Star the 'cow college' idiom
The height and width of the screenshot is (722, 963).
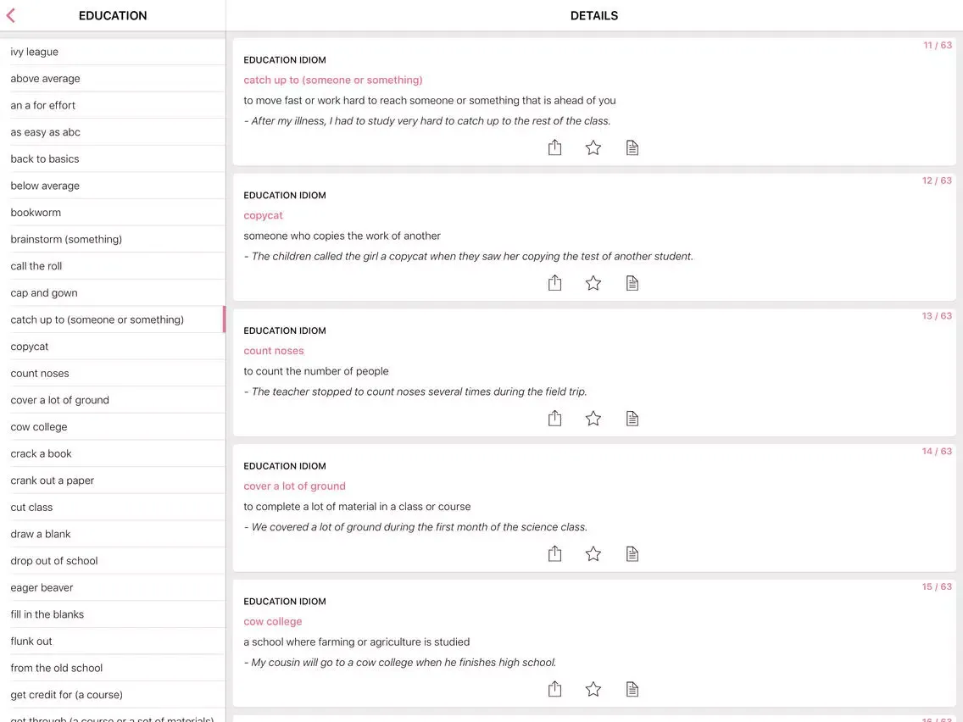pos(593,689)
